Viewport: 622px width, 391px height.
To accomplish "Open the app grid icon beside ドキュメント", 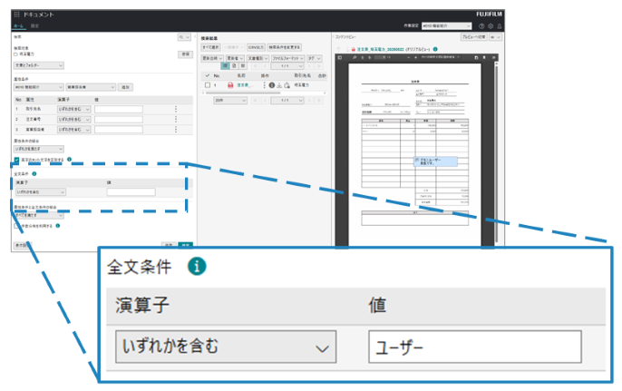I will tap(16, 15).
